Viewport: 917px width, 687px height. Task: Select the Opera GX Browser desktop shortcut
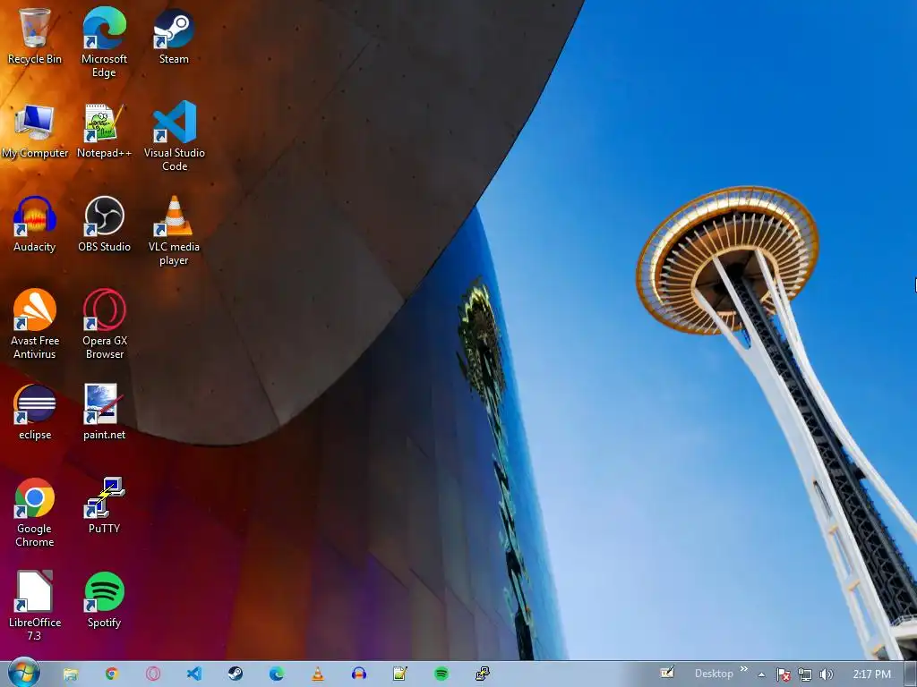pyautogui.click(x=104, y=323)
